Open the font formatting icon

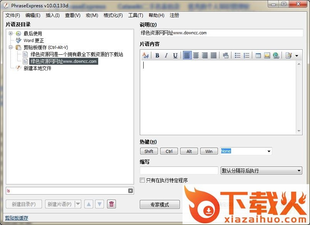coord(146,55)
